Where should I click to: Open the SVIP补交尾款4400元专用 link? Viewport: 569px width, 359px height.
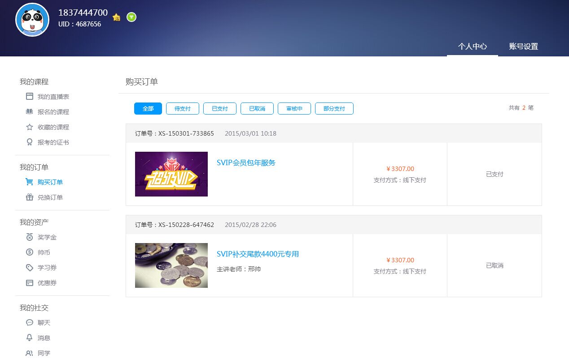(258, 254)
